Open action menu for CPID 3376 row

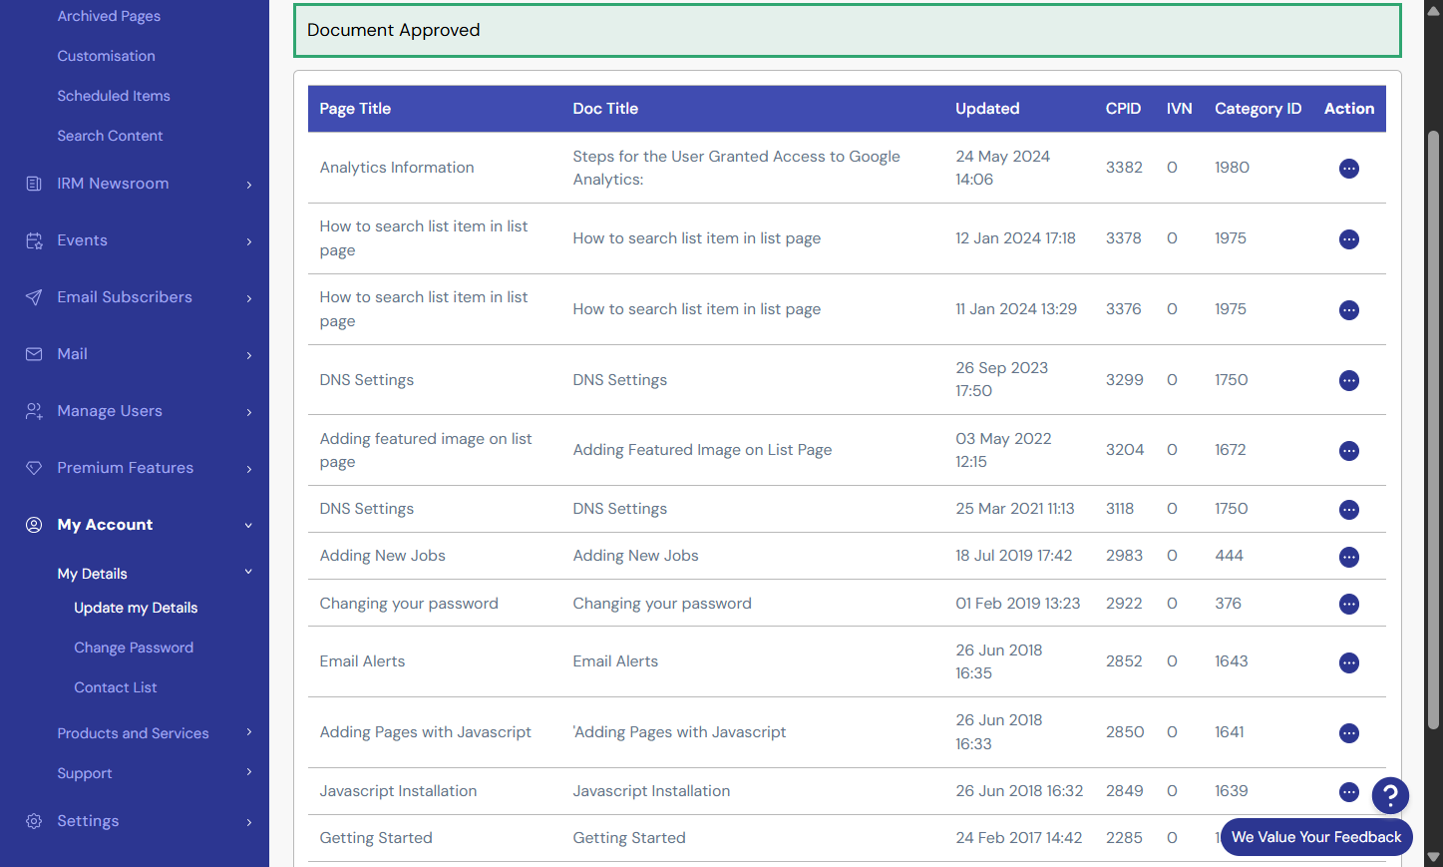(x=1348, y=310)
